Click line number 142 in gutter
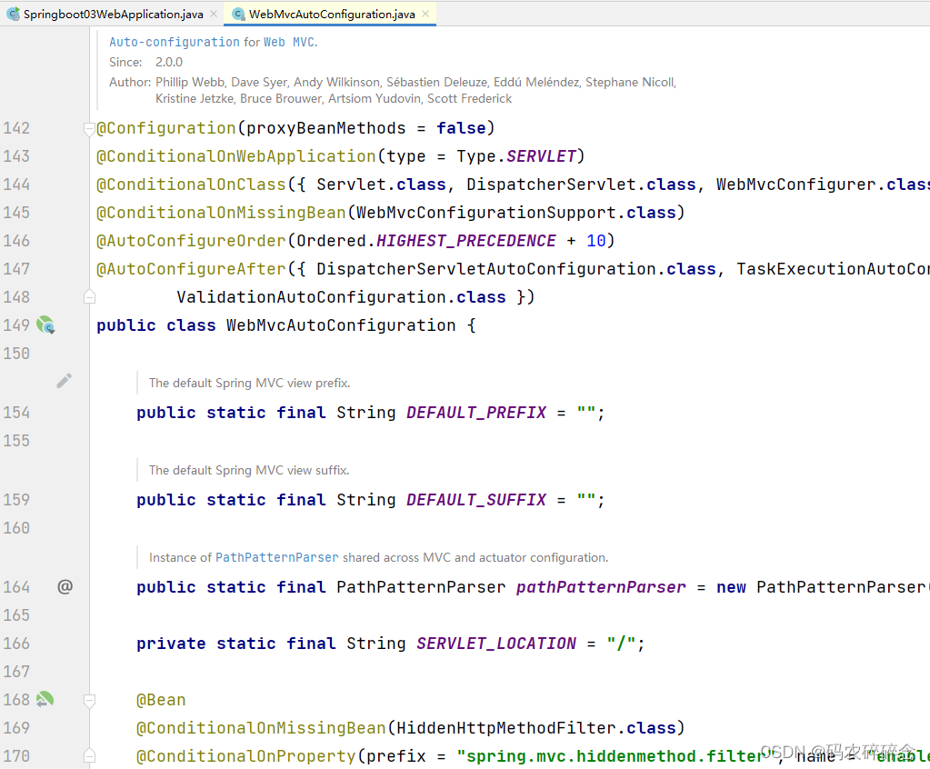 click(16, 128)
